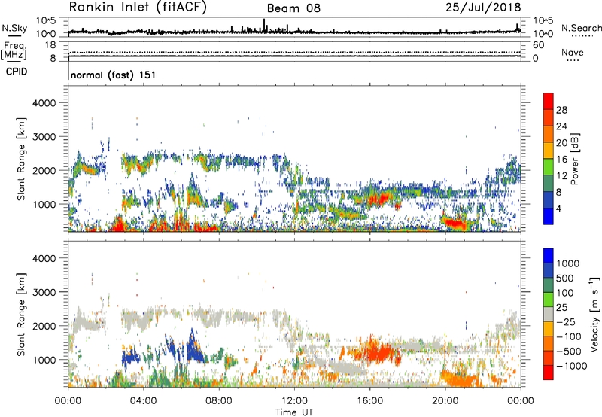Click the gray band of velocity colorbar
The width and height of the screenshot is (602, 417).
549,314
